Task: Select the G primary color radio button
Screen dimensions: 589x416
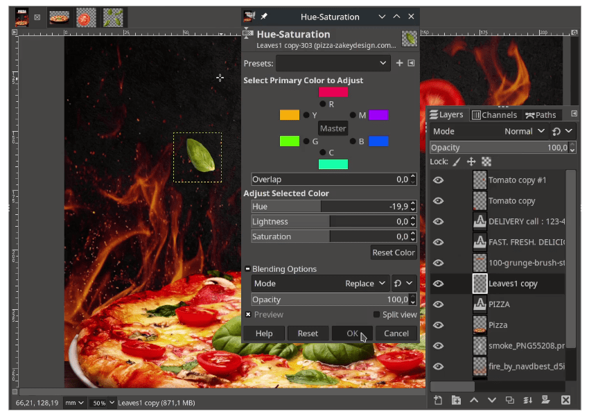Action: tap(306, 141)
